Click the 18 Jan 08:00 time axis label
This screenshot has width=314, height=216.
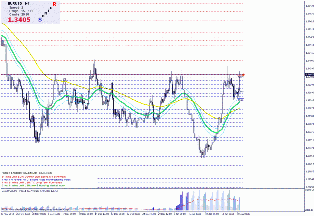(x=244, y=214)
